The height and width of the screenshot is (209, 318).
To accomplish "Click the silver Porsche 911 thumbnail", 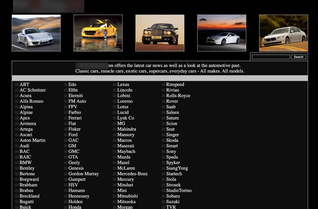I will coord(36,33).
